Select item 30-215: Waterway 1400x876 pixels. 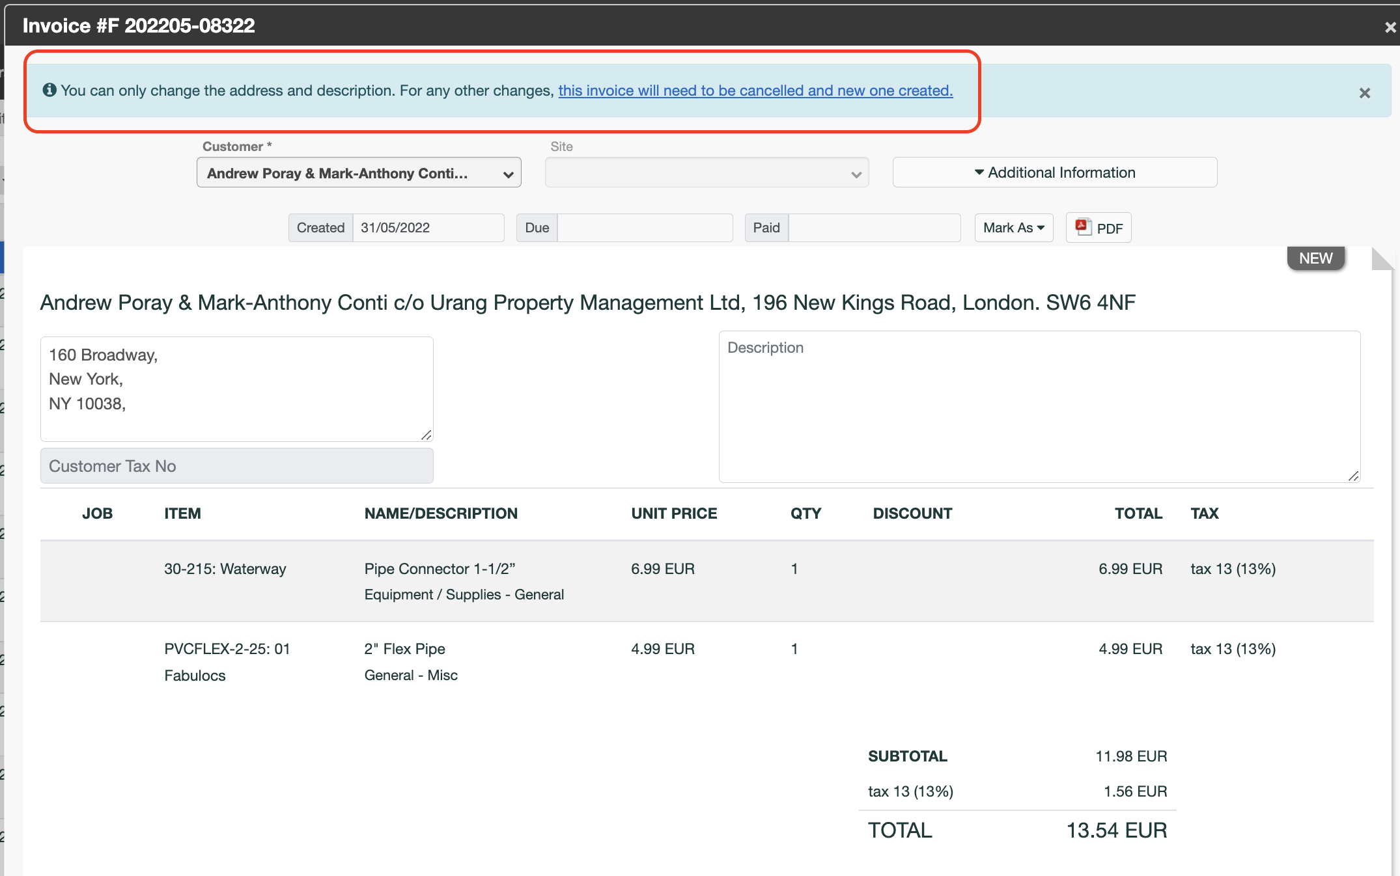point(225,569)
